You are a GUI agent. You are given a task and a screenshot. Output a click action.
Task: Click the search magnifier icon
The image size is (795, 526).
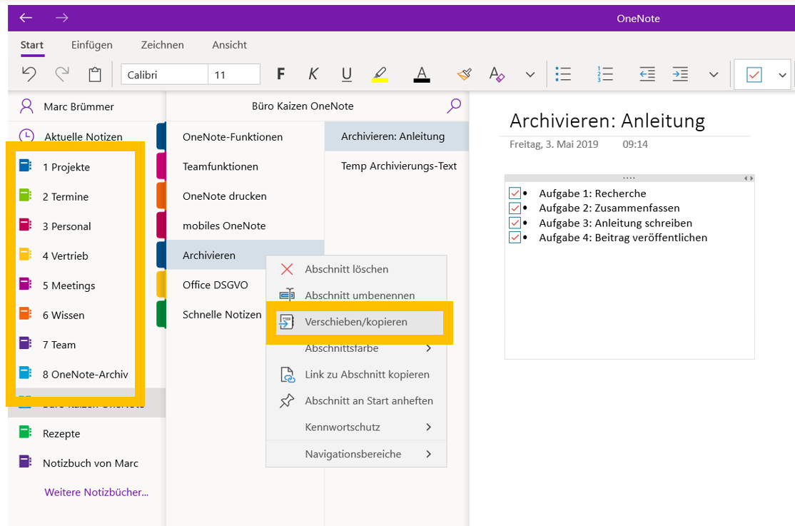tap(454, 106)
